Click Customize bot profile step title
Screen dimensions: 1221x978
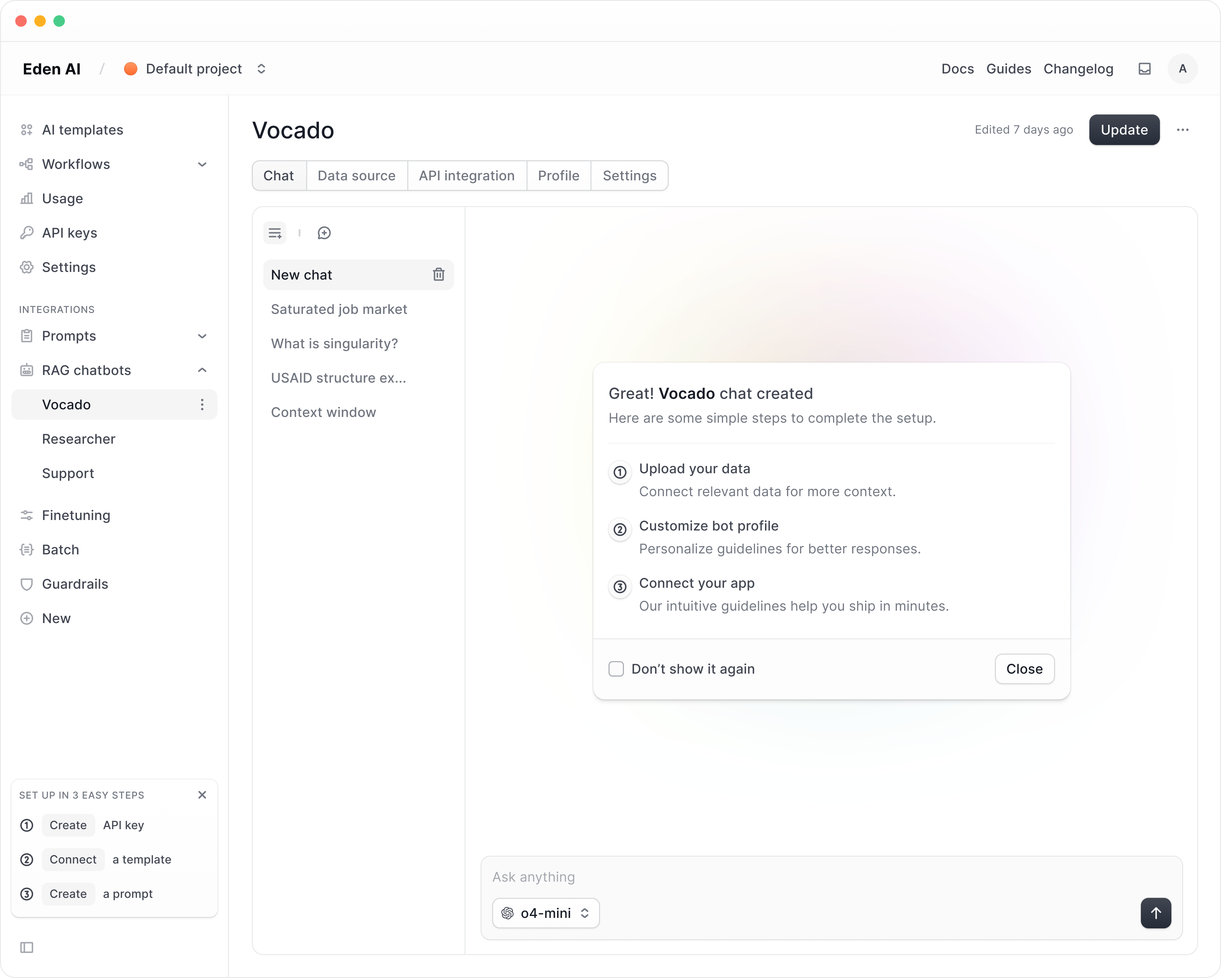coord(708,526)
